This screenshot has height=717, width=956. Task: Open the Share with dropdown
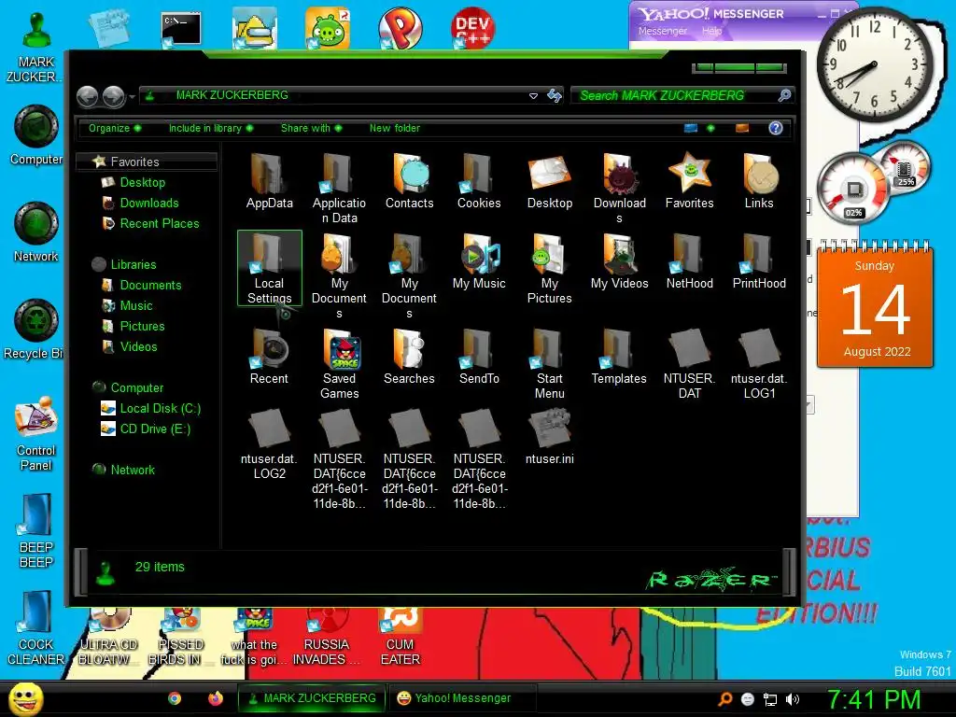click(x=312, y=128)
